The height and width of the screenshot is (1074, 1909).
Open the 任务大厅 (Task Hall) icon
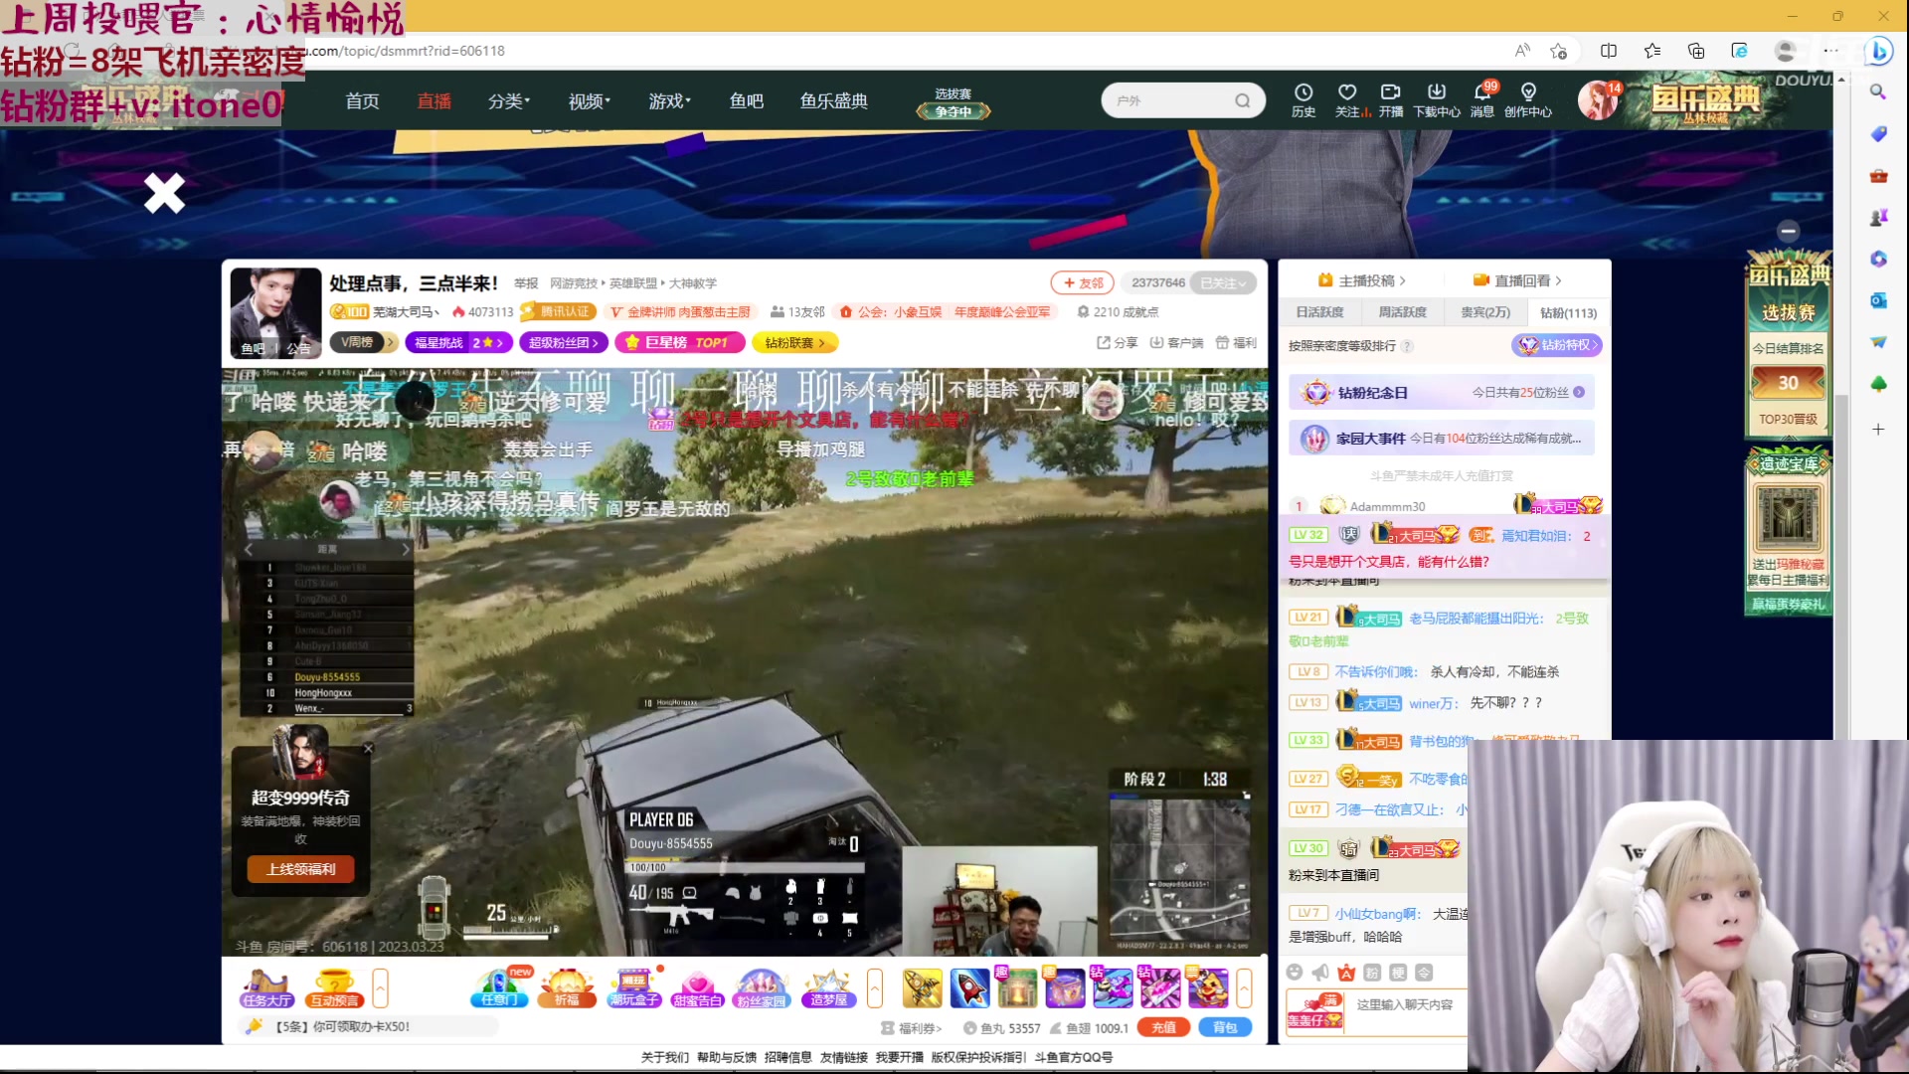pos(265,987)
